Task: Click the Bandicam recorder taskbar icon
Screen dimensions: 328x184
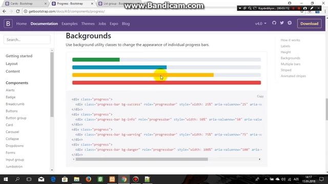Action: [x=136, y=179]
